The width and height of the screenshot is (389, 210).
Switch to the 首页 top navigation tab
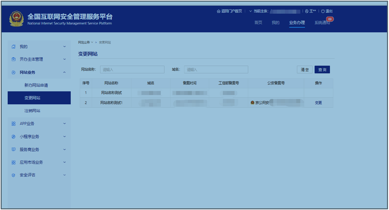[x=258, y=23]
